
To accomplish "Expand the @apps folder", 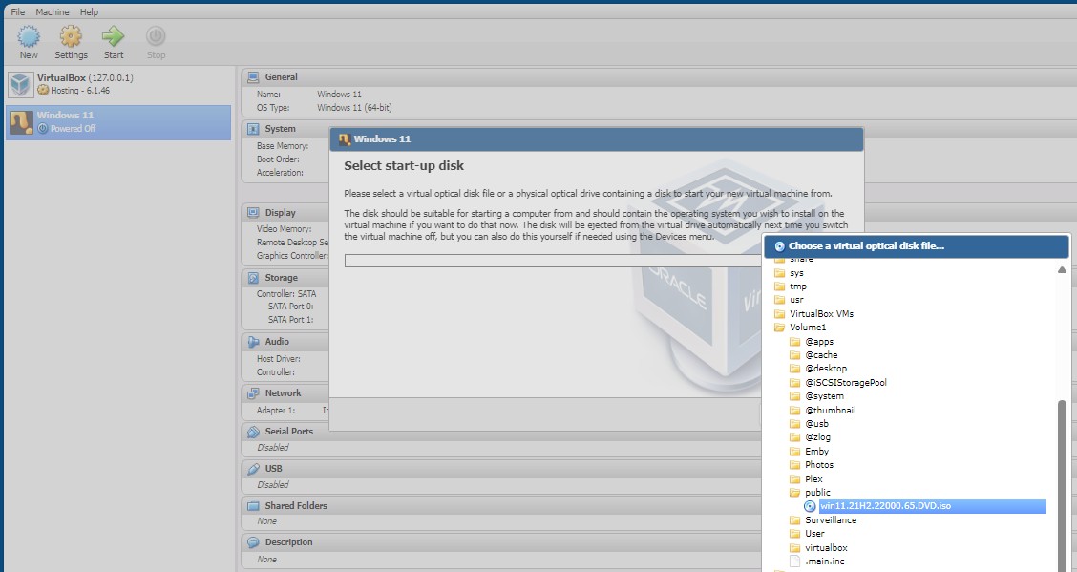I will click(819, 341).
